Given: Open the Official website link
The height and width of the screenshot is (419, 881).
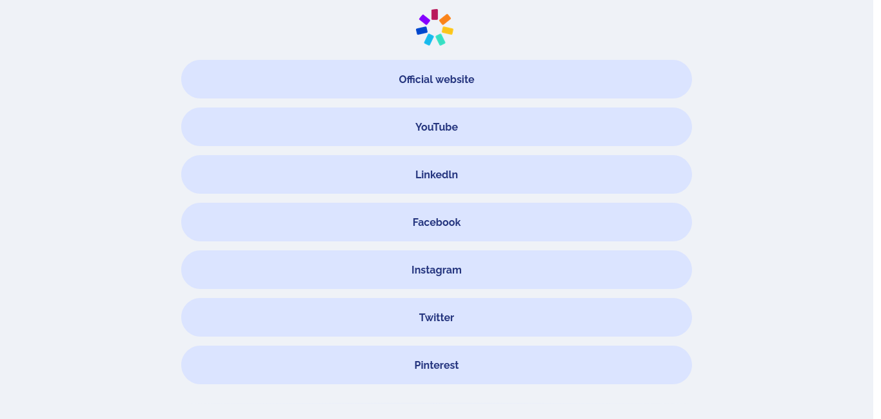Looking at the screenshot, I should click(x=437, y=79).
